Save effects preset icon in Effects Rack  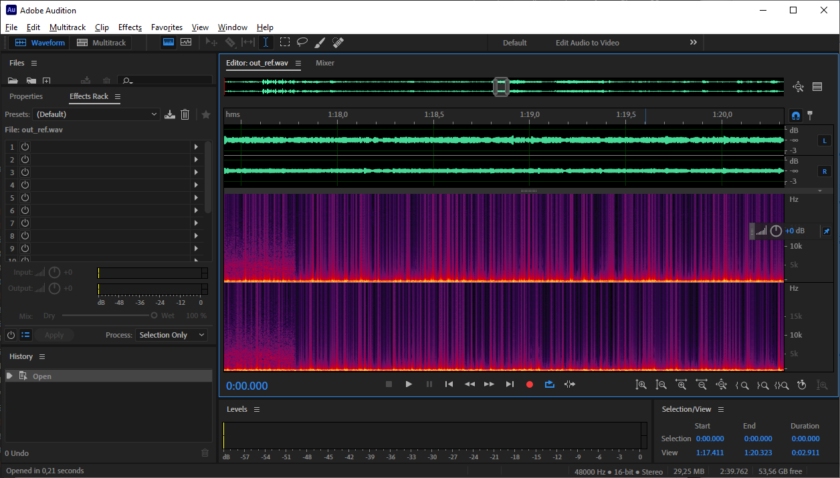coord(170,114)
